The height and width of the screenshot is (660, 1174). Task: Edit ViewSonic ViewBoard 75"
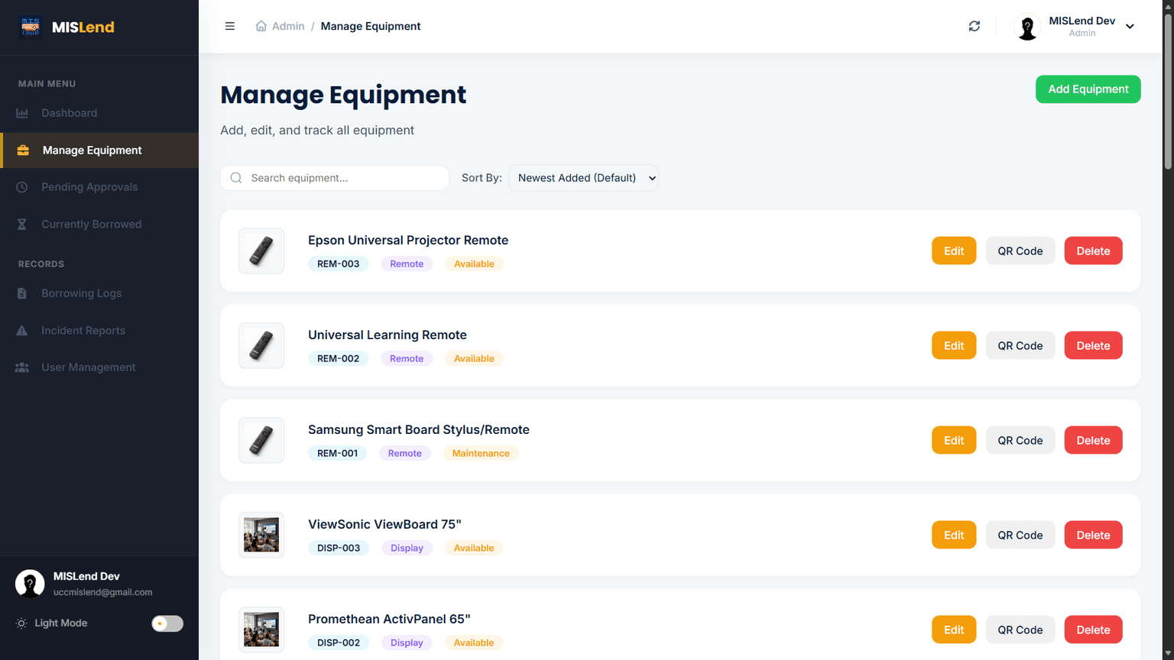(x=954, y=535)
